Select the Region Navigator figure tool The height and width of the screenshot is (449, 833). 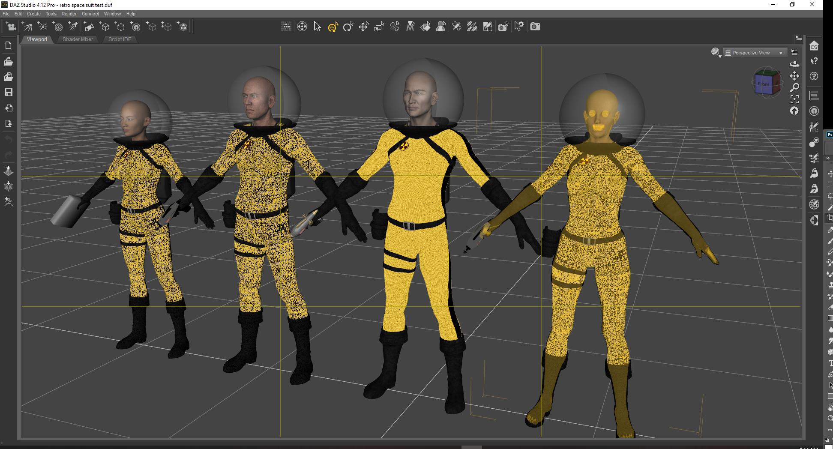tap(441, 27)
